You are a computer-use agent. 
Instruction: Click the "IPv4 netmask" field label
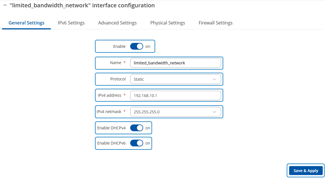pos(109,112)
